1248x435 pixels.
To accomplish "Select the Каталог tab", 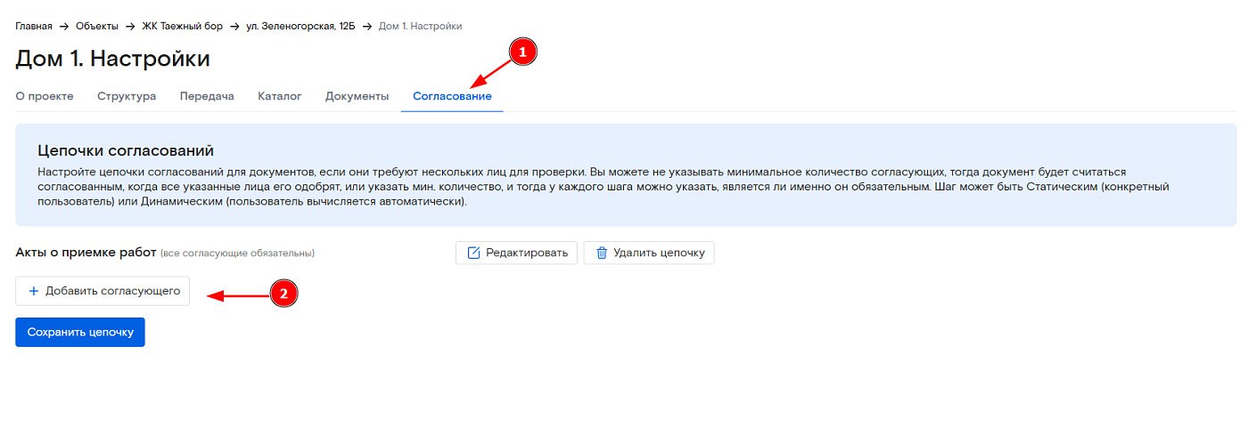I will point(280,96).
